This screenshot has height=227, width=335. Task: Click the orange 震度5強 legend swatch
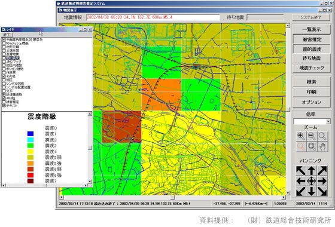click(x=31, y=164)
